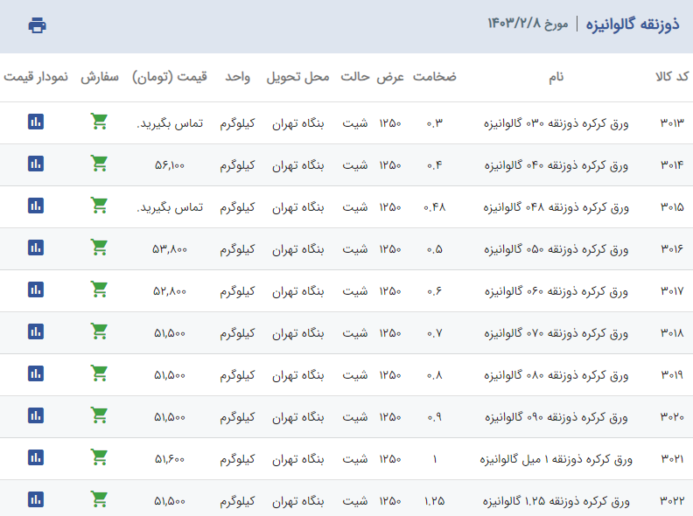The image size is (693, 516).
Task: Open price chart for product ۳۰۱۶
Action: click(36, 248)
